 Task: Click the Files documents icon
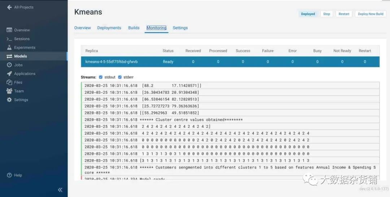(x=9, y=82)
